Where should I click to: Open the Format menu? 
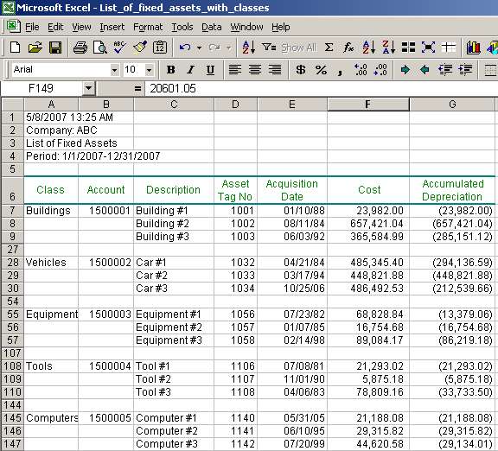pyautogui.click(x=148, y=27)
